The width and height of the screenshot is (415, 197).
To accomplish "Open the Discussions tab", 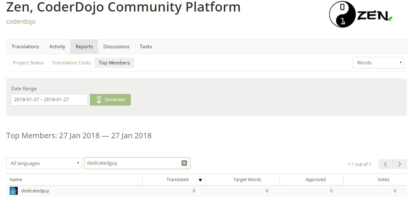I will 116,47.
